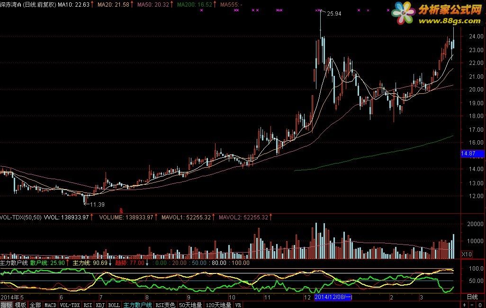Click the red $ marker below the chart
486x308 pixels.
[121, 211]
